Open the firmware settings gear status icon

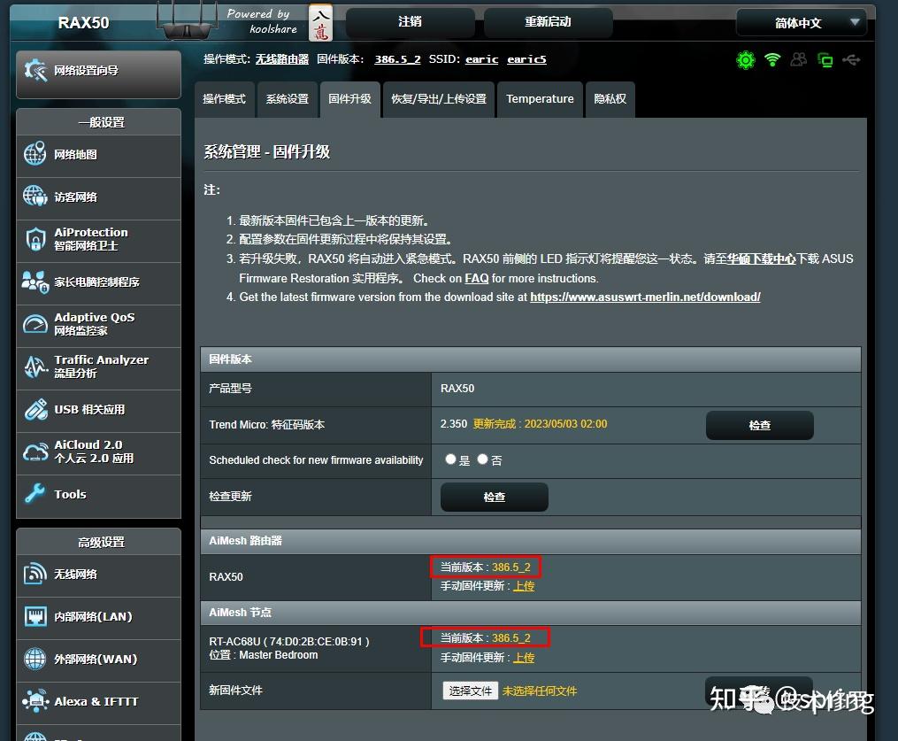(746, 60)
